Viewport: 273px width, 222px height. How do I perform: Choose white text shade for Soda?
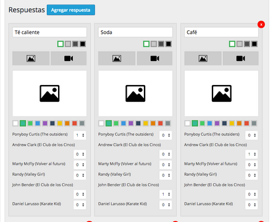(146, 44)
